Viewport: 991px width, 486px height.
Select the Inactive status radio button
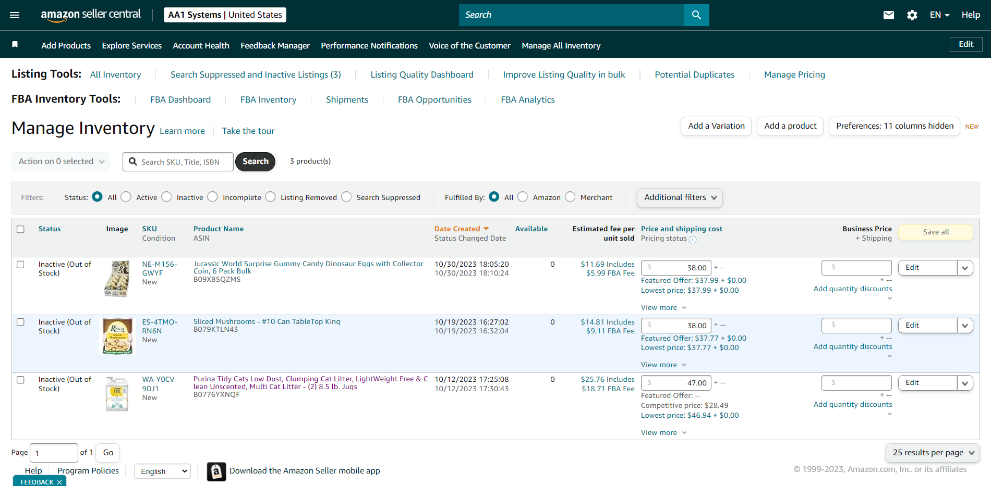[x=166, y=197]
